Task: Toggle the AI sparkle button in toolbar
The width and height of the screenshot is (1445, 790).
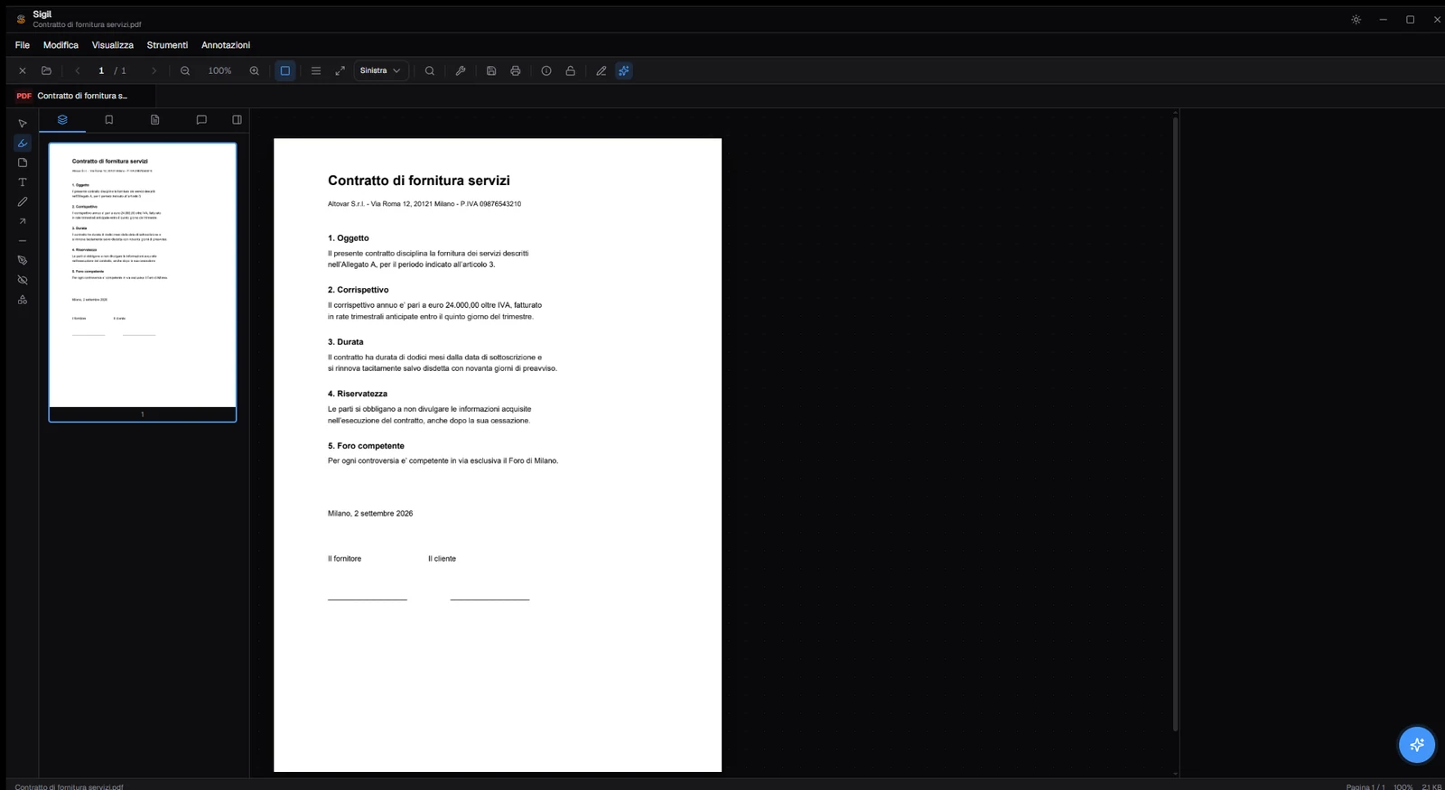Action: point(624,70)
